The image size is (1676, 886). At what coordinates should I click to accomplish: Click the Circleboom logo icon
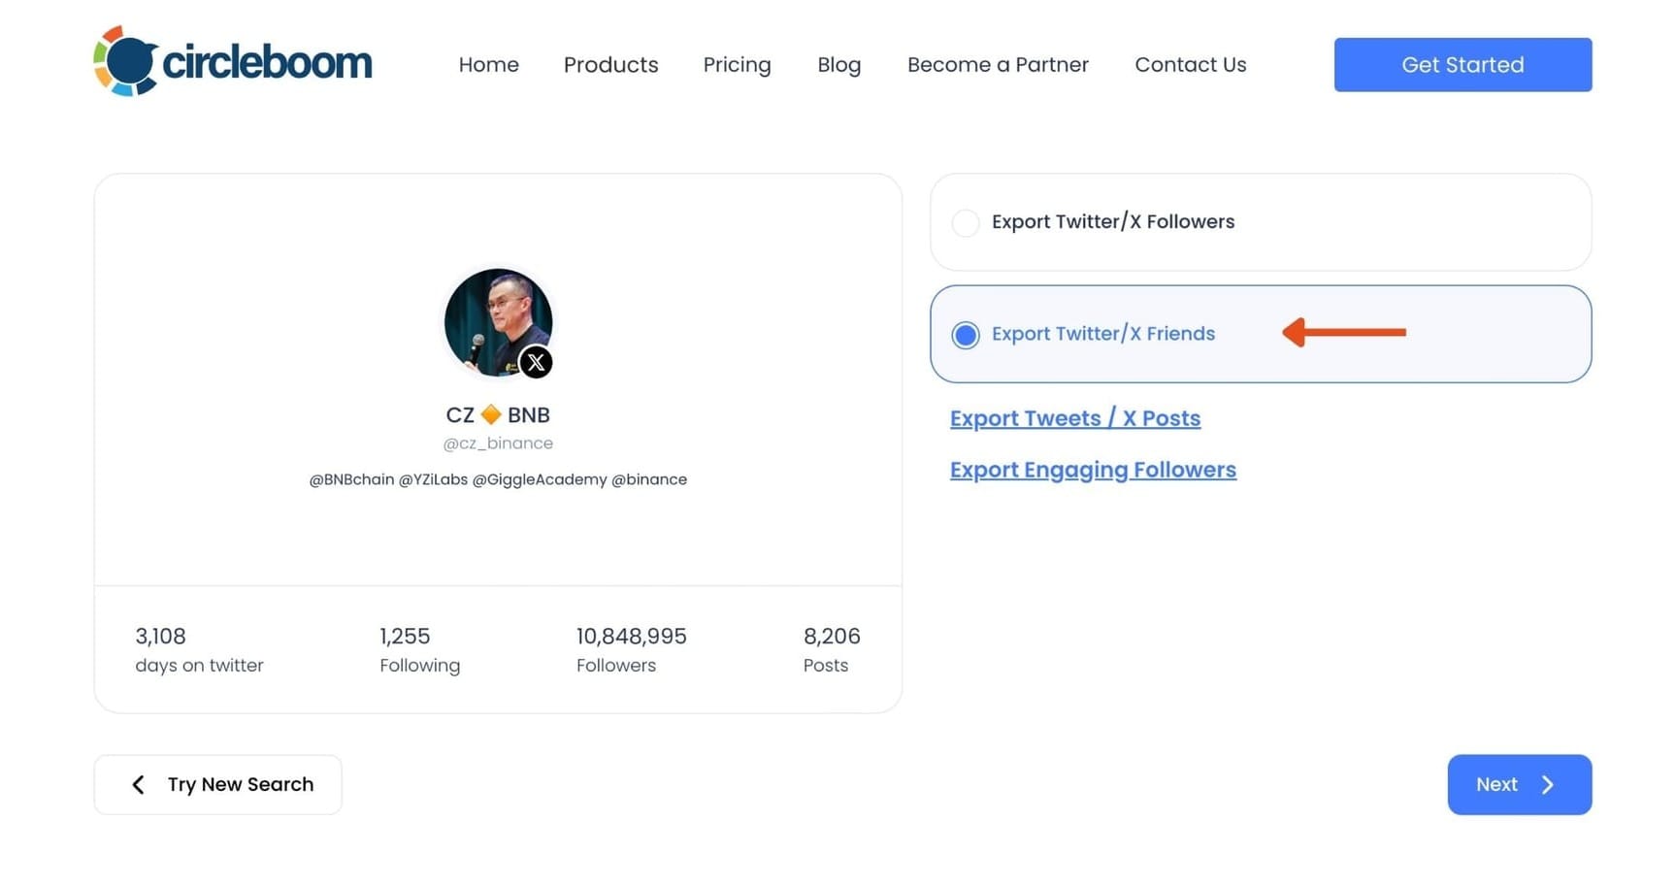(x=126, y=62)
